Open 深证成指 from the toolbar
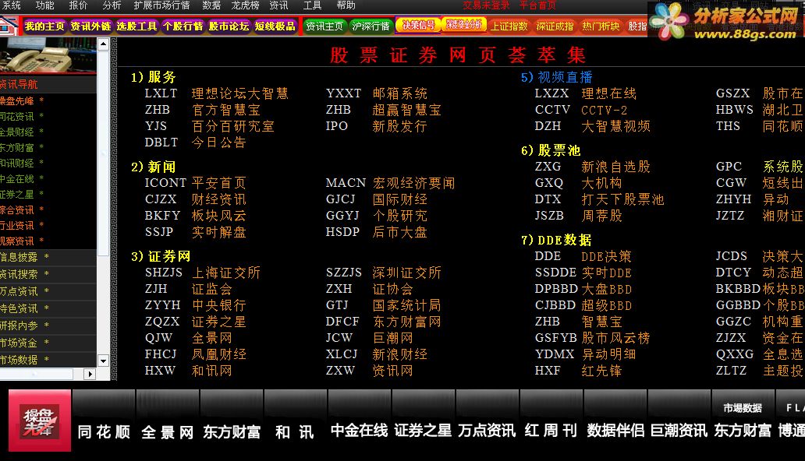 (x=555, y=26)
